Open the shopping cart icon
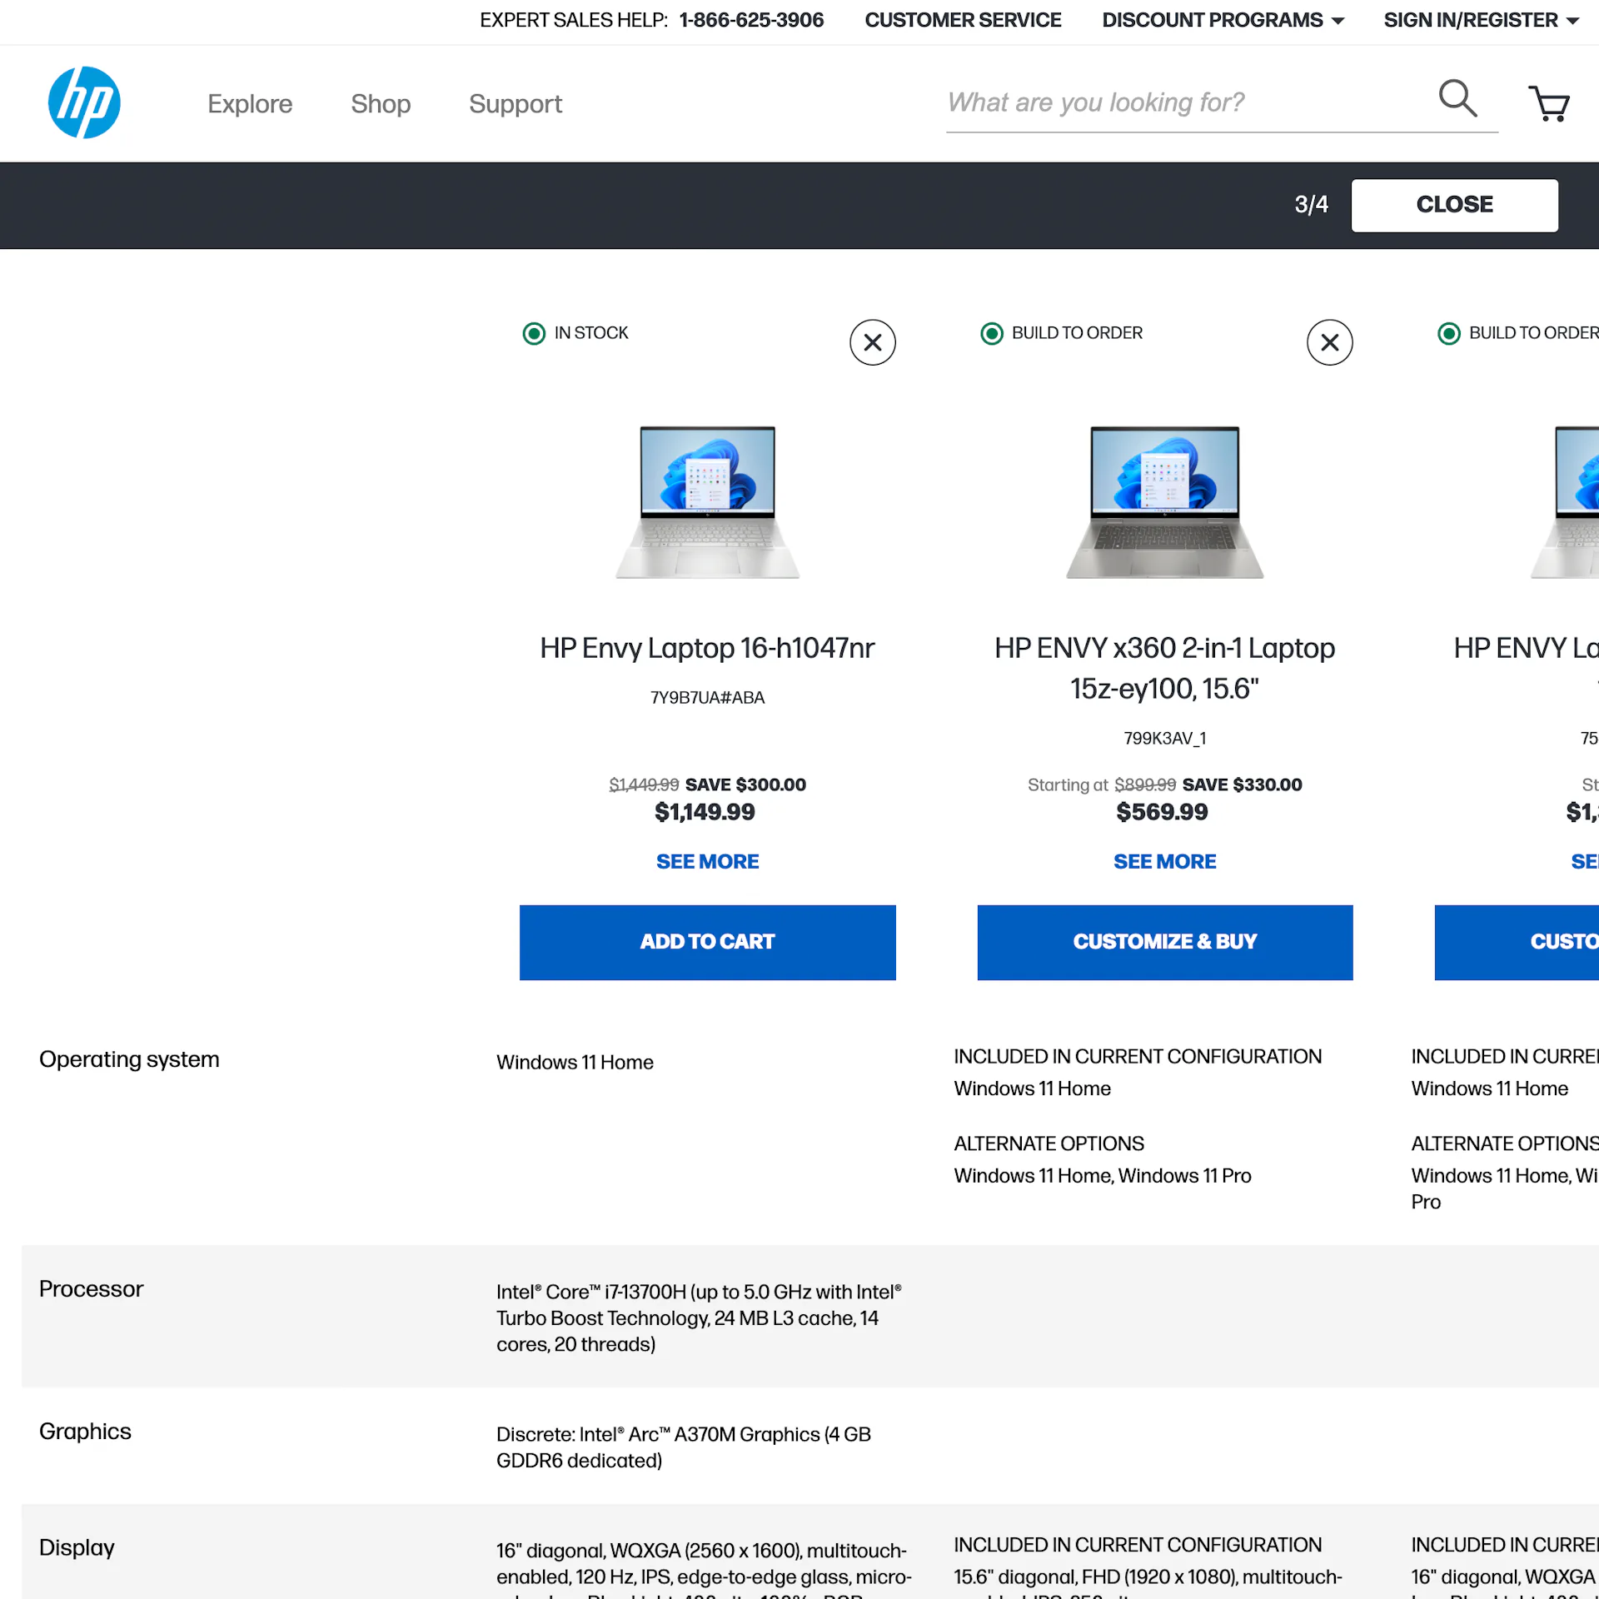Viewport: 1599px width, 1599px height. 1549,103
